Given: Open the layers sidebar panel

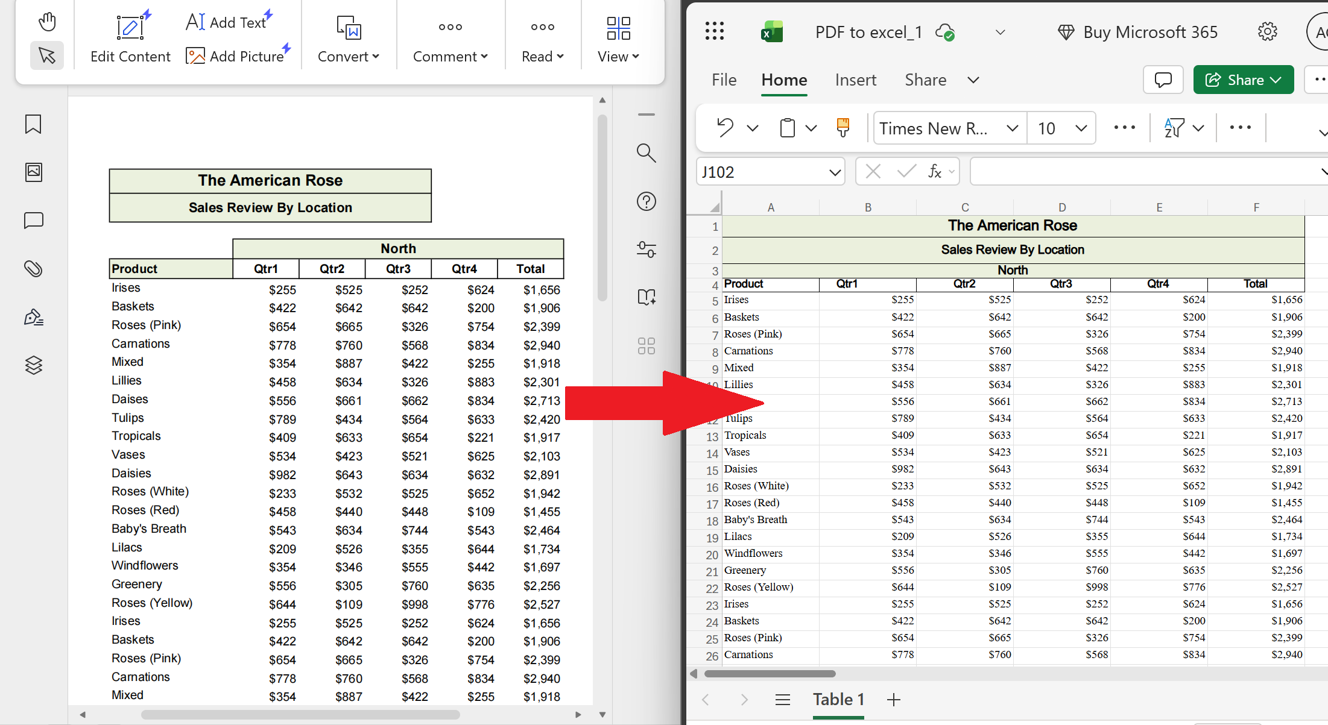Looking at the screenshot, I should click(33, 365).
